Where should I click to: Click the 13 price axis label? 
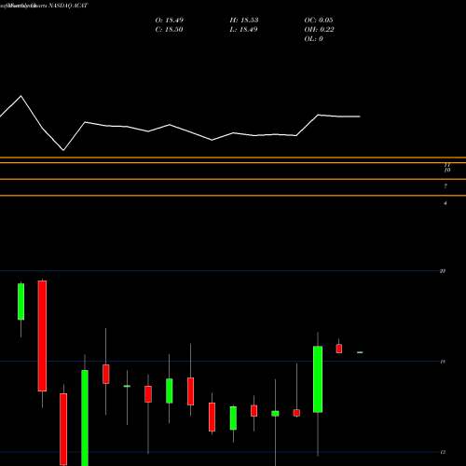point(443,452)
